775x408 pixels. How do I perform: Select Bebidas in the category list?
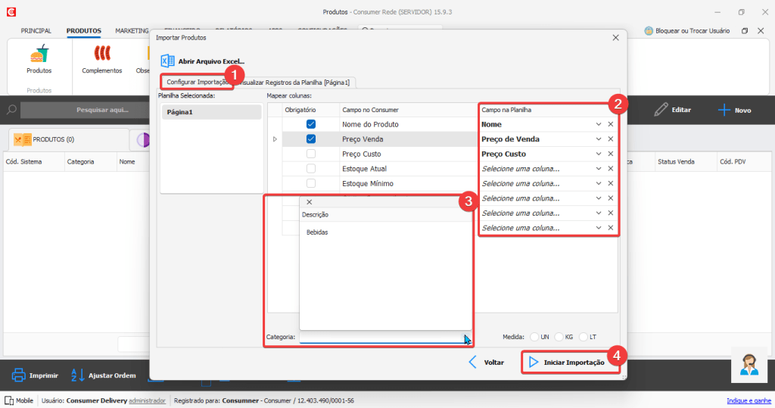tap(317, 232)
